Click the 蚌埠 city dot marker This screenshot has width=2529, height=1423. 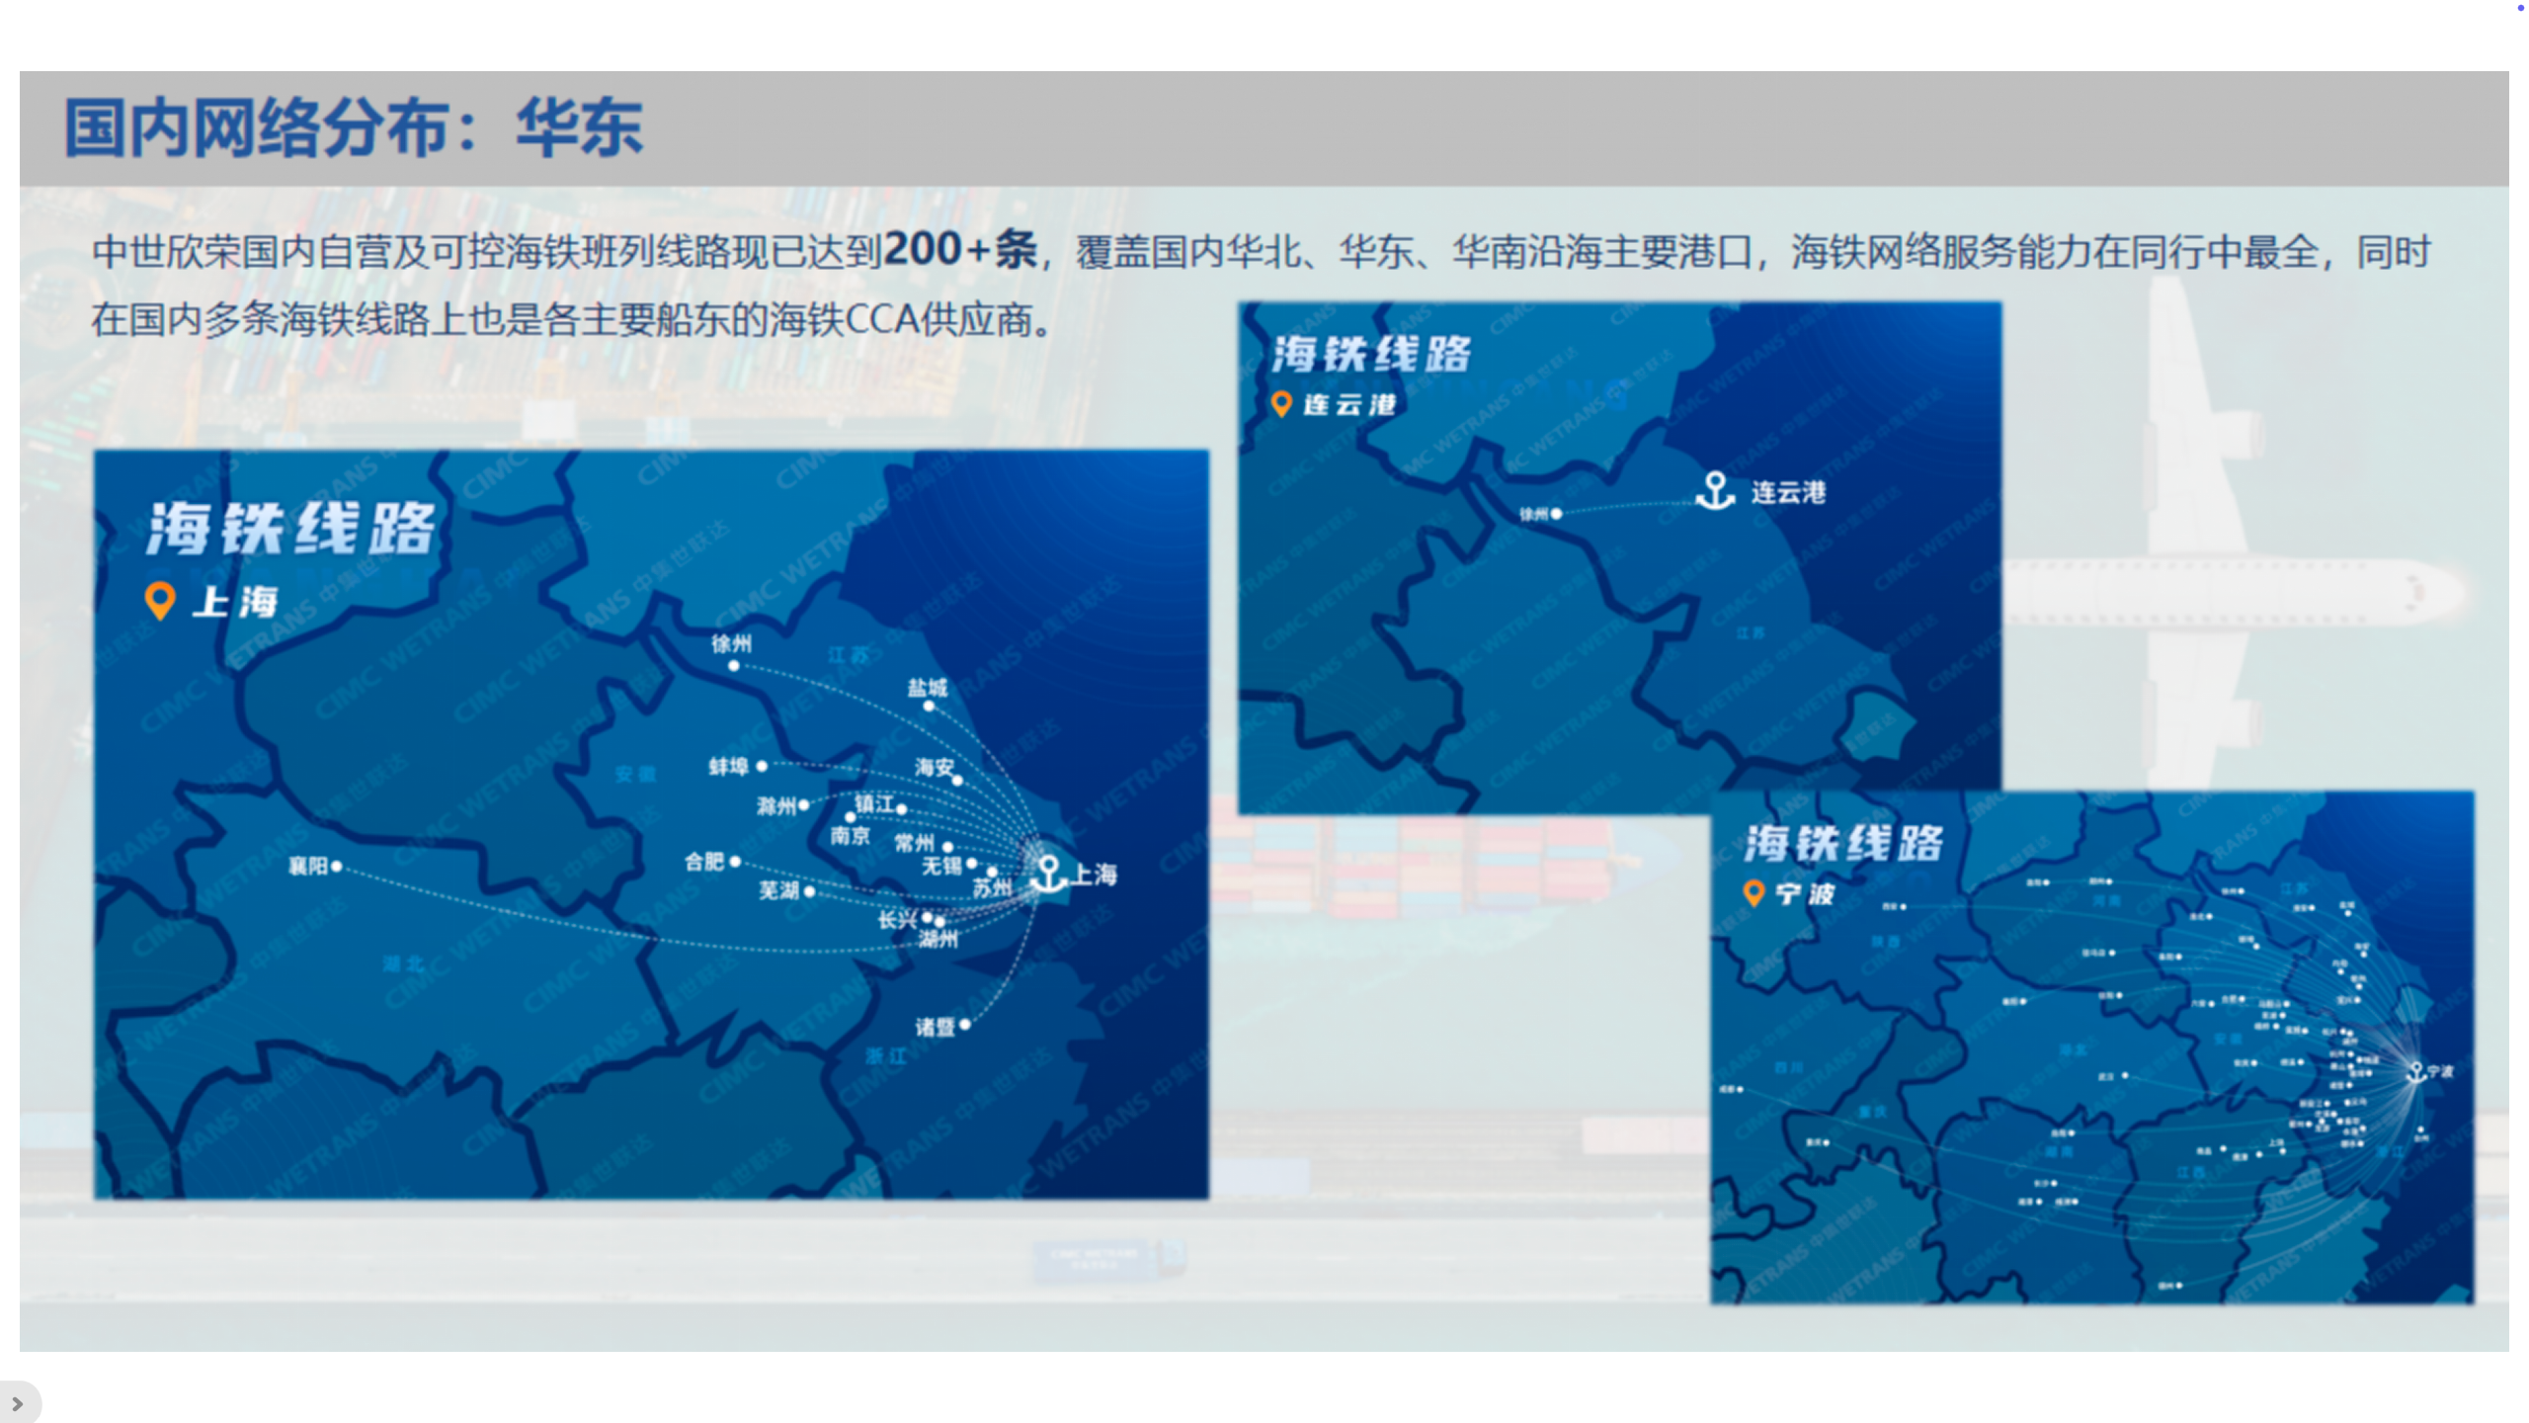762,766
